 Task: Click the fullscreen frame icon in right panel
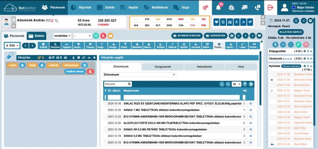291,45
